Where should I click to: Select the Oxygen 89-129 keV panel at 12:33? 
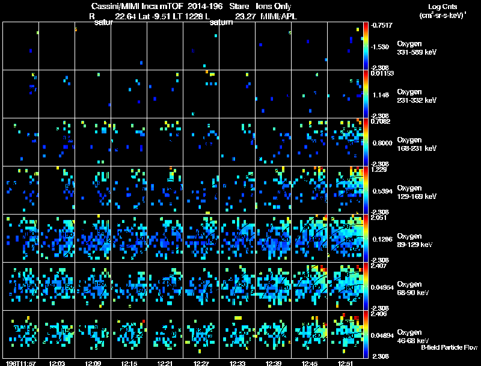pos(237,238)
